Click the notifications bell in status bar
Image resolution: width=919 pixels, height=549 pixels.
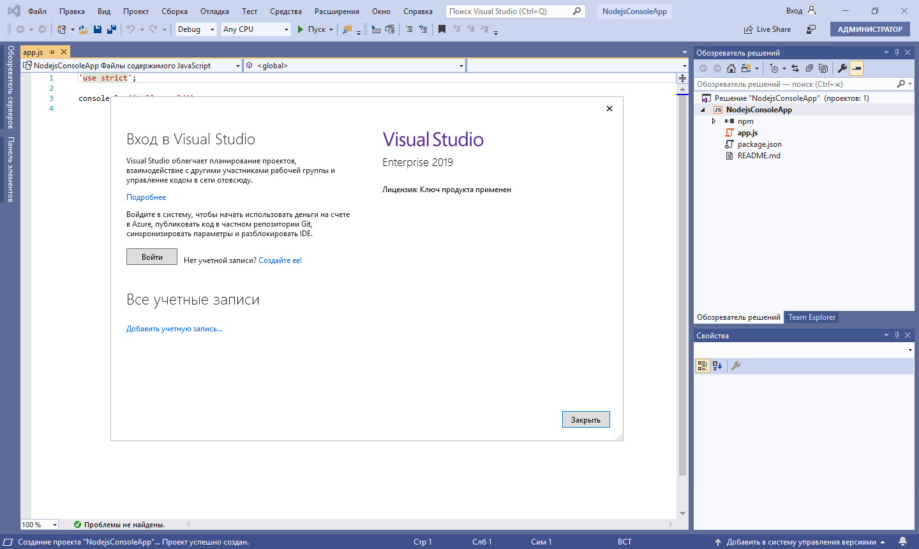(903, 541)
